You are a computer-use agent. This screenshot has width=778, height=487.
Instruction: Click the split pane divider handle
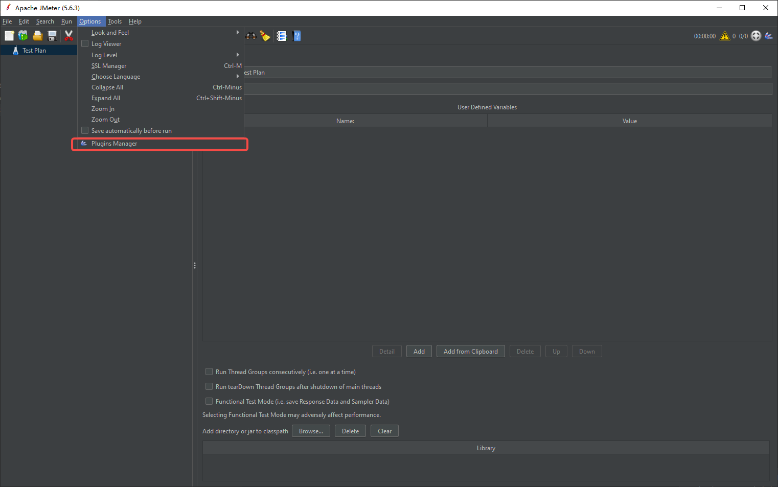pyautogui.click(x=195, y=266)
